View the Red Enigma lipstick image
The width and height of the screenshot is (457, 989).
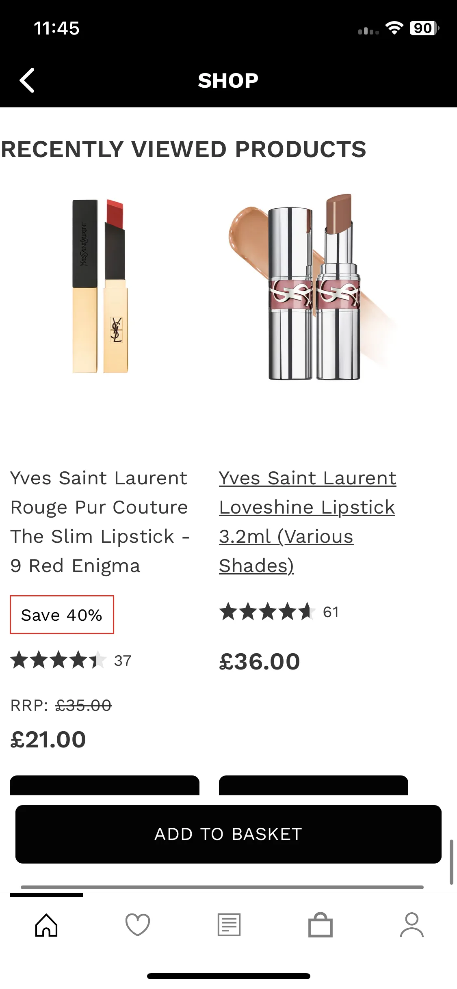100,286
